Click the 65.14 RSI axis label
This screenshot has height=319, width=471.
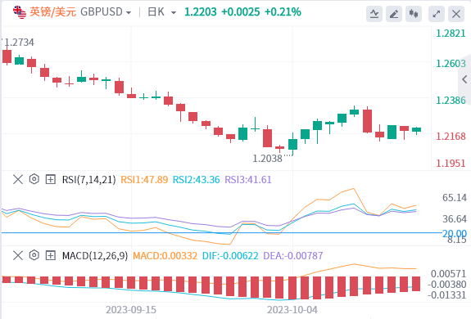click(x=455, y=198)
